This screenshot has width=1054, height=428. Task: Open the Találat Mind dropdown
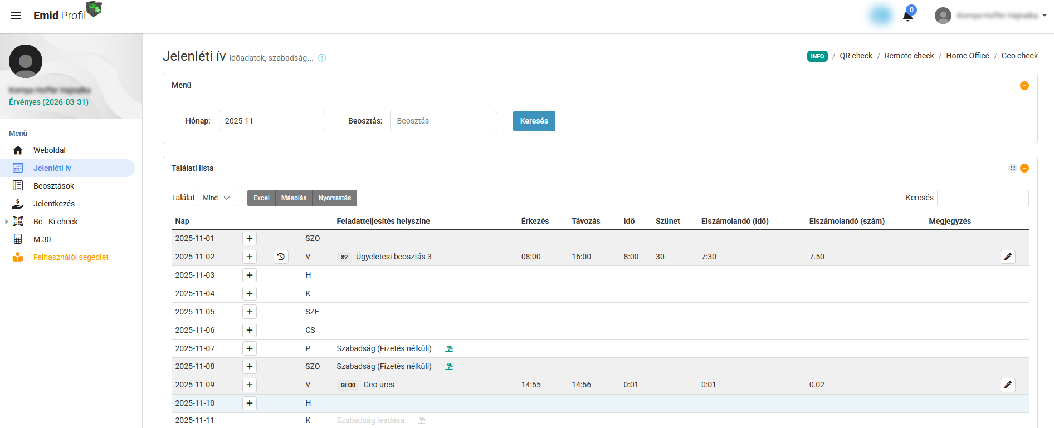217,198
